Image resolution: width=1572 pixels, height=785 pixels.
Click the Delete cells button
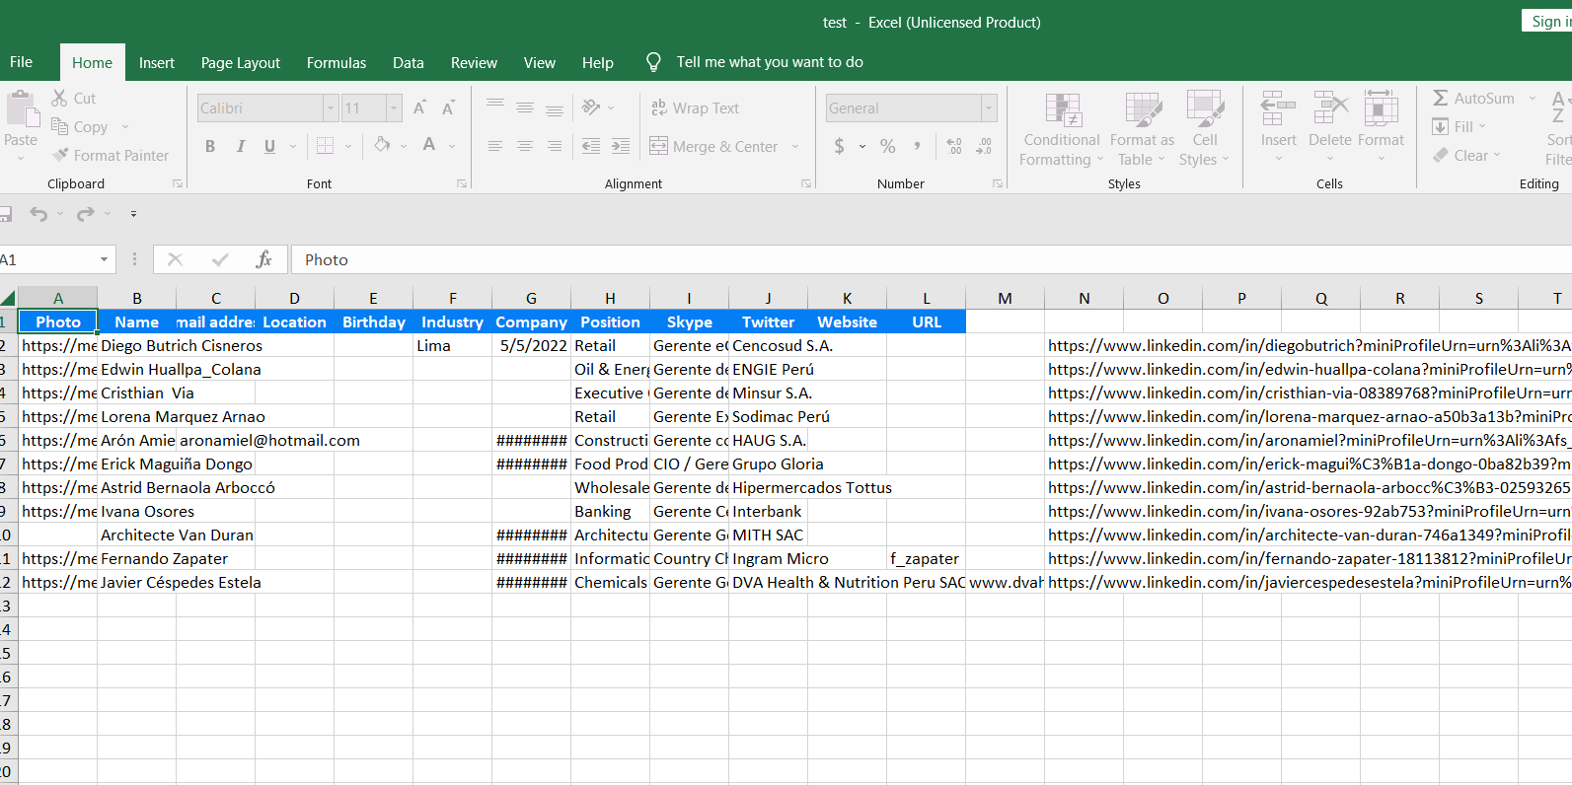click(1330, 126)
